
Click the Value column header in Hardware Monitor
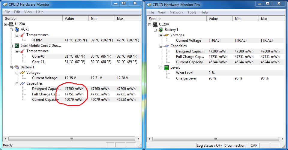pos(76,18)
